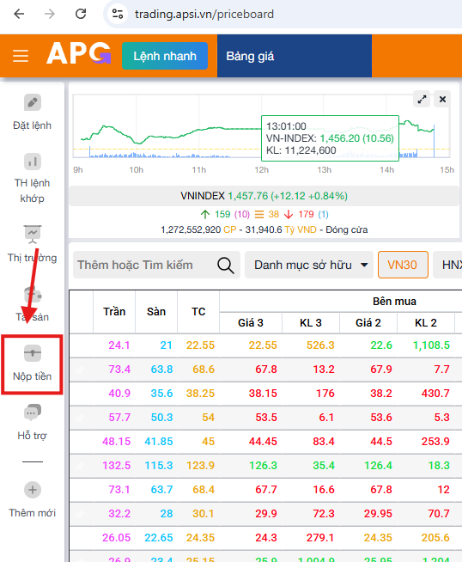Screen dimensions: 462x562
Task: Open the Tài sản sidebar item
Action: click(33, 304)
